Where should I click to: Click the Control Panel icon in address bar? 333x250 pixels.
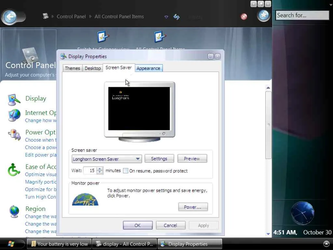(x=46, y=16)
